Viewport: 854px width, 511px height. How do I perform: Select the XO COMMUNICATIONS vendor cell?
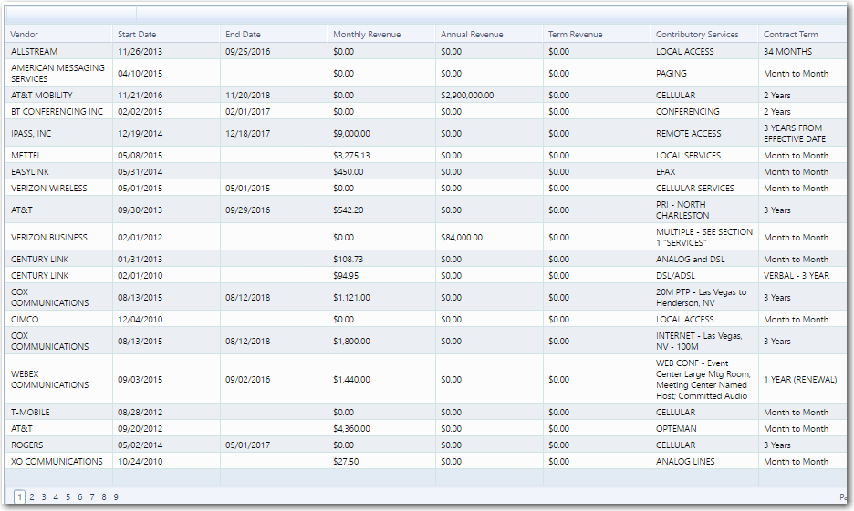pyautogui.click(x=58, y=461)
